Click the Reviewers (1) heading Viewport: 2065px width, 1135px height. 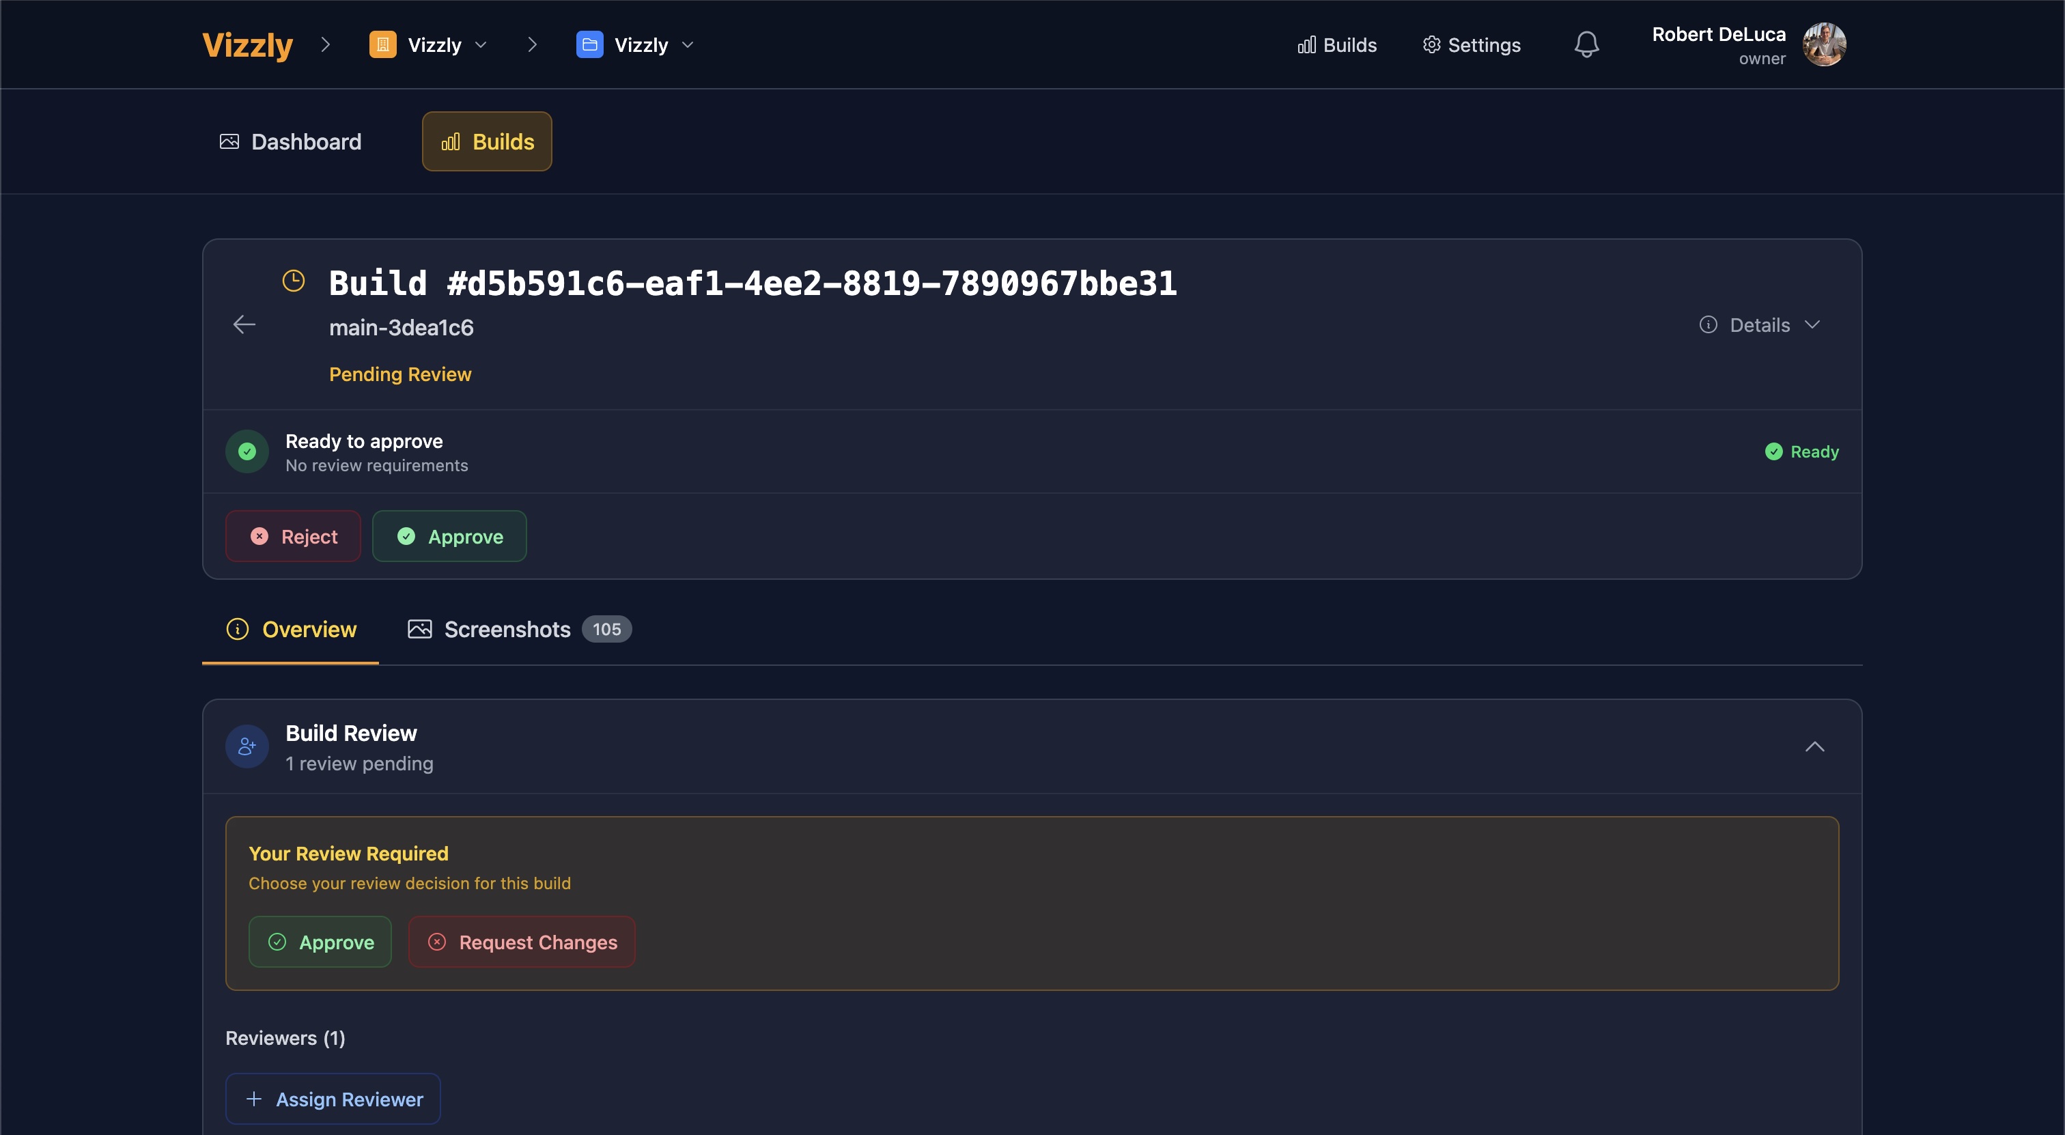pos(285,1038)
